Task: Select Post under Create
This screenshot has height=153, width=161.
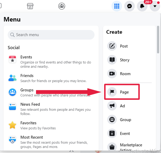Action: point(124,46)
